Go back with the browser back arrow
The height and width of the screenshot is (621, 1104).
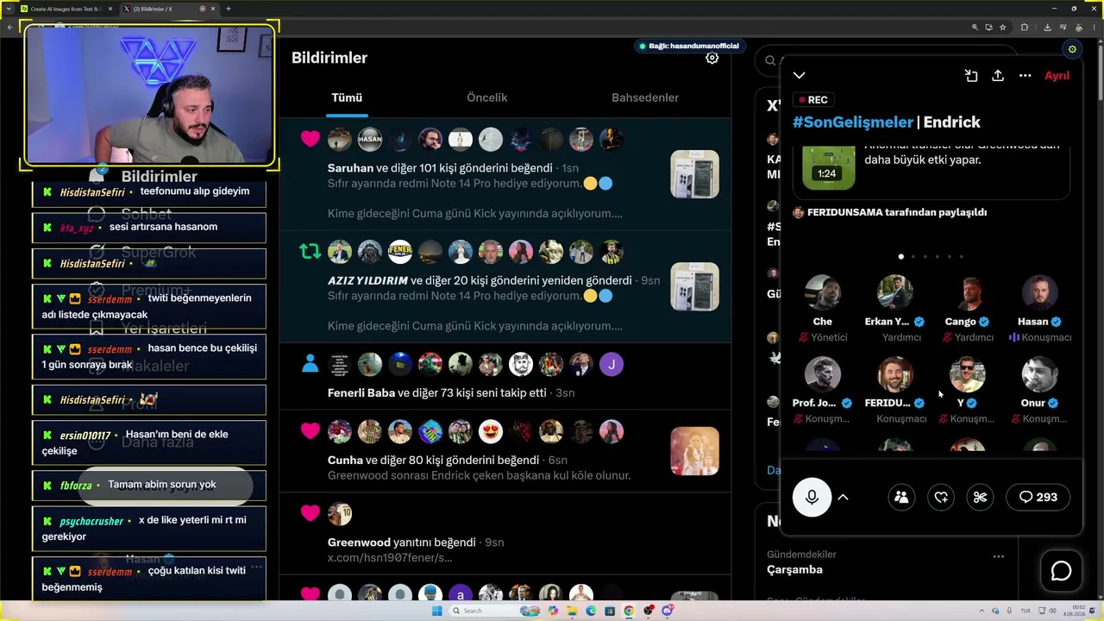[x=9, y=27]
